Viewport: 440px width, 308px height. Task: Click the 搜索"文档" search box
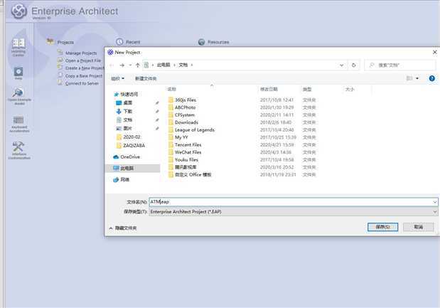click(x=400, y=65)
